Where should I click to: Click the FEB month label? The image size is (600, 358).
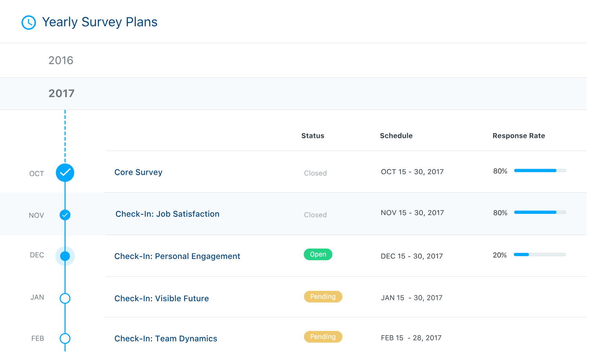[x=38, y=339]
